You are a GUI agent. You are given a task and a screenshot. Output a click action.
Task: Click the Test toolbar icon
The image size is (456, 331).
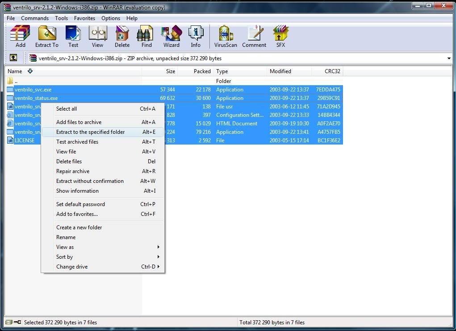73,36
